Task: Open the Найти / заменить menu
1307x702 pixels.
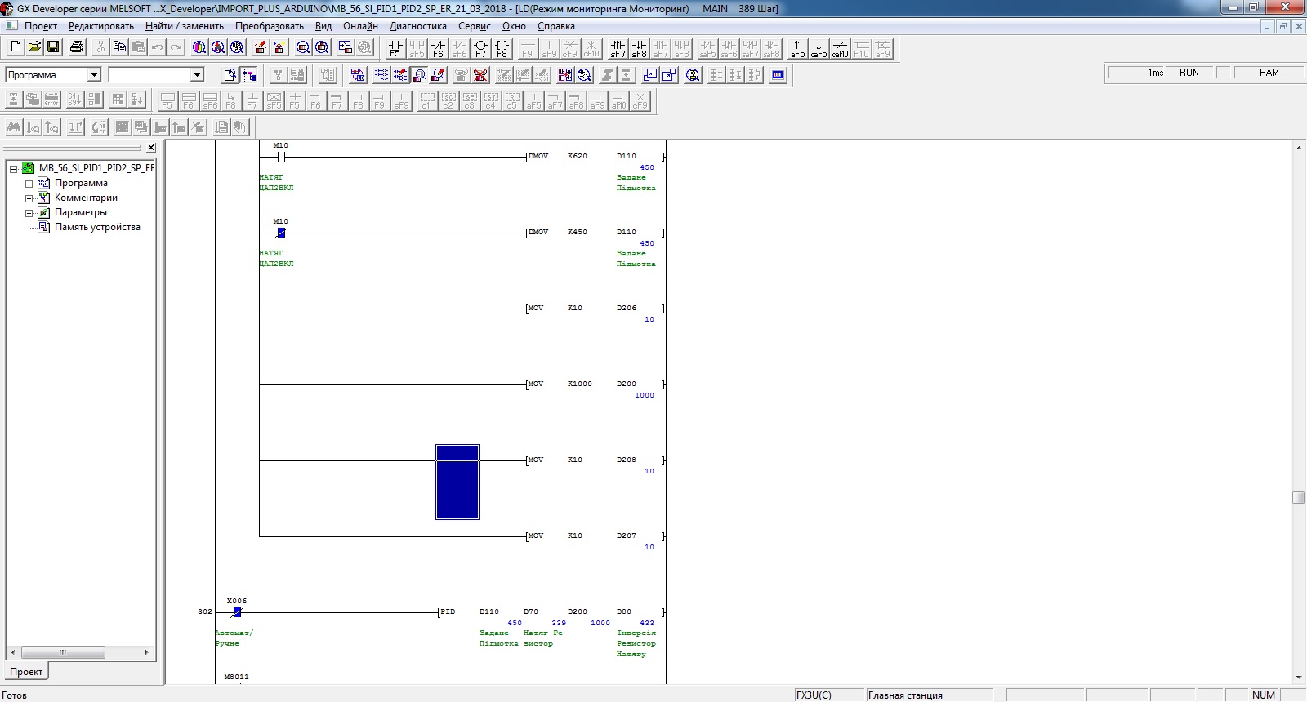Action: click(x=185, y=26)
